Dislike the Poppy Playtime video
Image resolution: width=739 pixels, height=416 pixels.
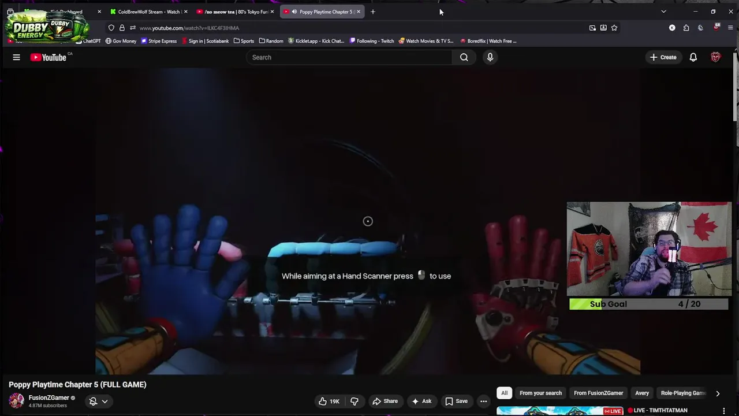354,401
